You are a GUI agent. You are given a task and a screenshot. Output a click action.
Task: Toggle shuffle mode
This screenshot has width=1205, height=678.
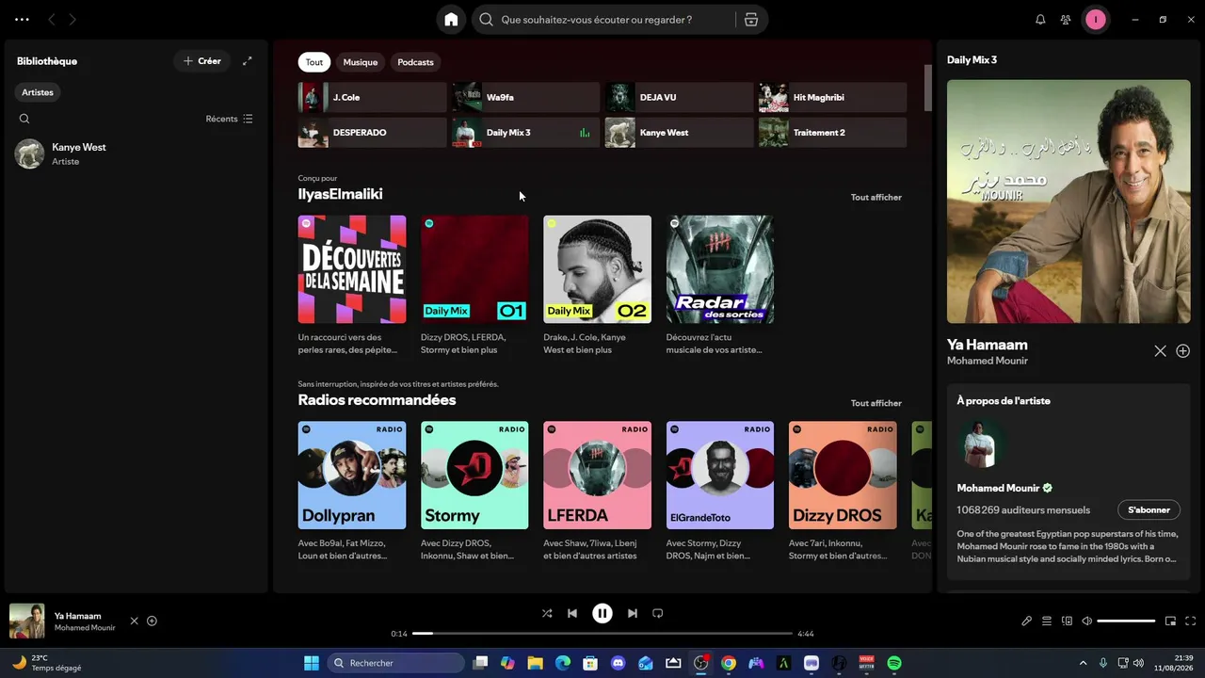(547, 613)
